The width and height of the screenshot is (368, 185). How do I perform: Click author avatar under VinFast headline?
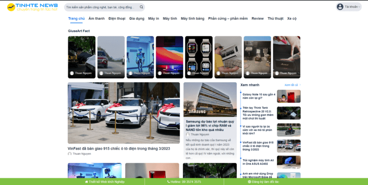pos(69,154)
